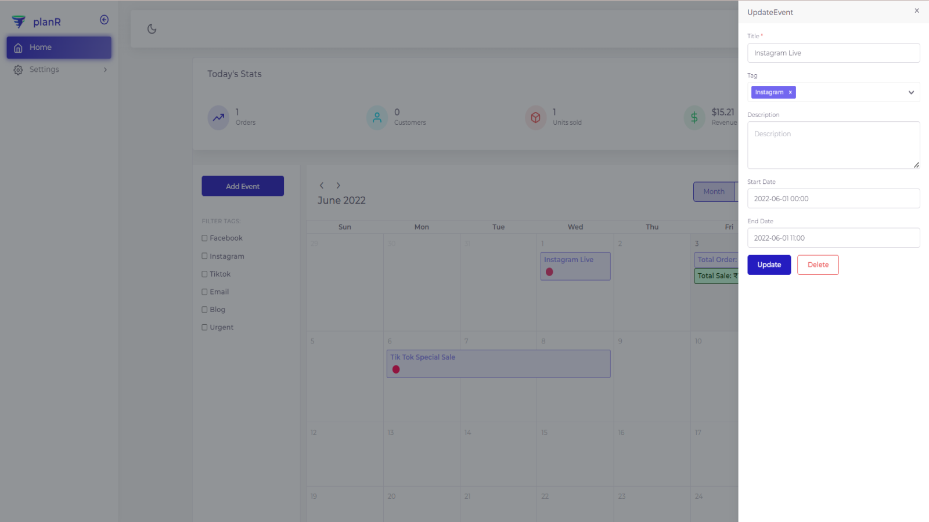Toggle the Urgent filter checkbox

[204, 328]
